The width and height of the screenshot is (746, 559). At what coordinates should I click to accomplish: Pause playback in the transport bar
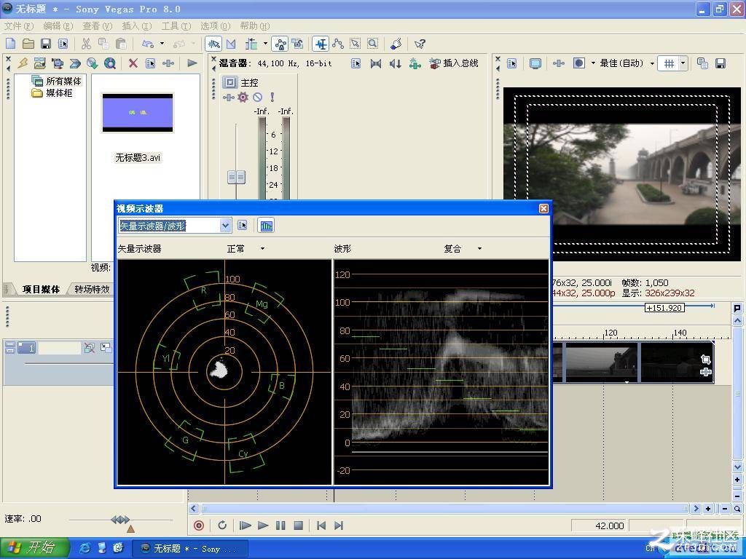(280, 526)
